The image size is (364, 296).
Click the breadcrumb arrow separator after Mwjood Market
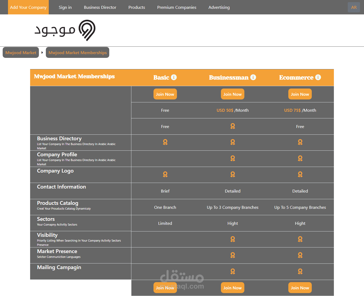42,53
